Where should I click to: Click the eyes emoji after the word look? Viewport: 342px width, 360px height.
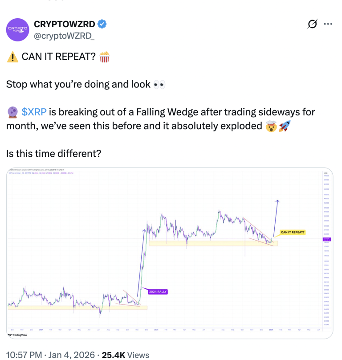pos(159,84)
